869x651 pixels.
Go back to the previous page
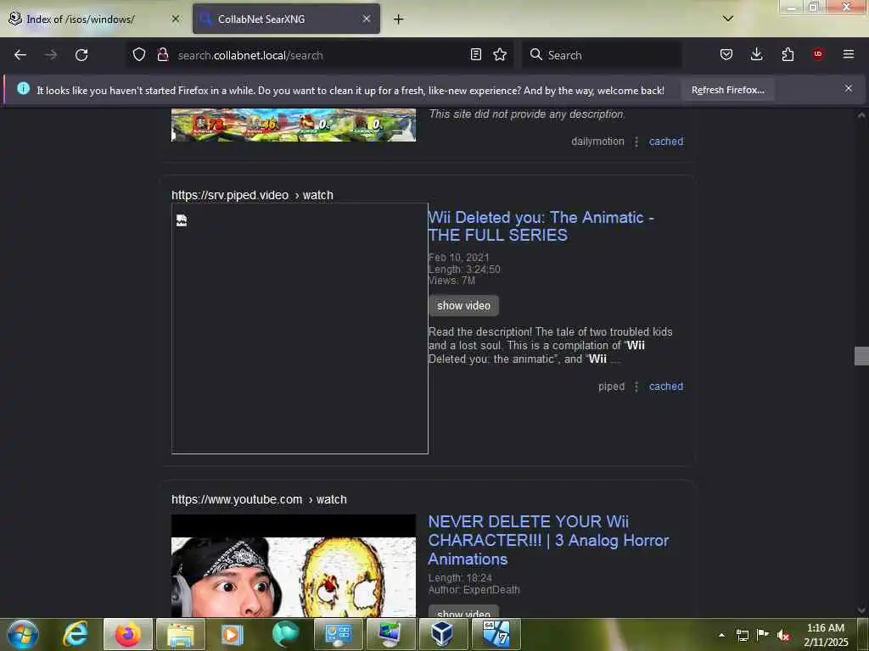pos(20,55)
